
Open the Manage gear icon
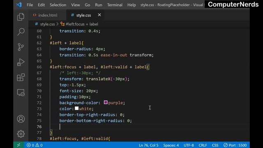click(21, 134)
